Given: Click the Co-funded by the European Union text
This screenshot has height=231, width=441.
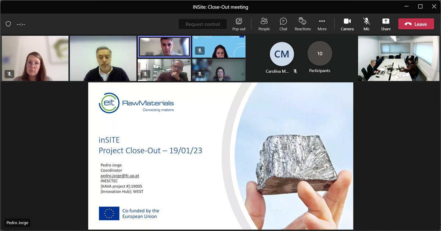Looking at the screenshot, I should click(141, 213).
